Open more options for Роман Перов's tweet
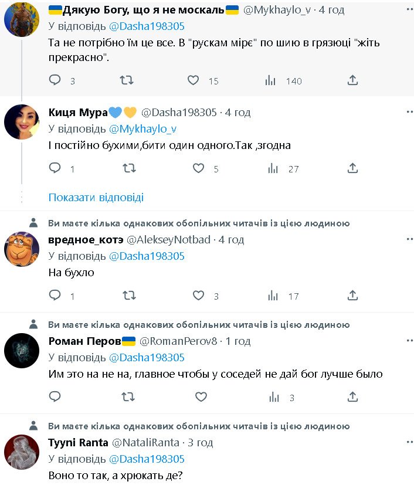The image size is (414, 485). pyautogui.click(x=409, y=340)
